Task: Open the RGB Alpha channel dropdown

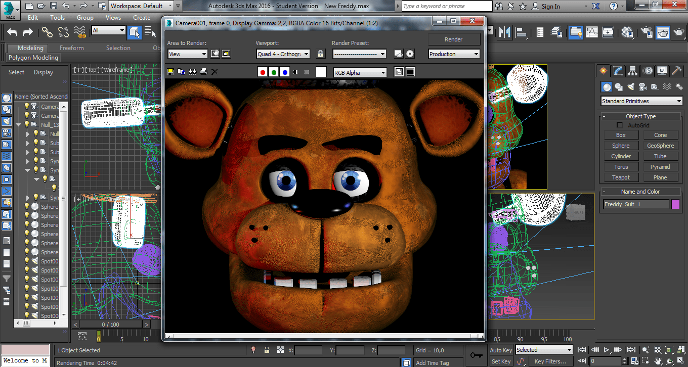Action: 360,72
